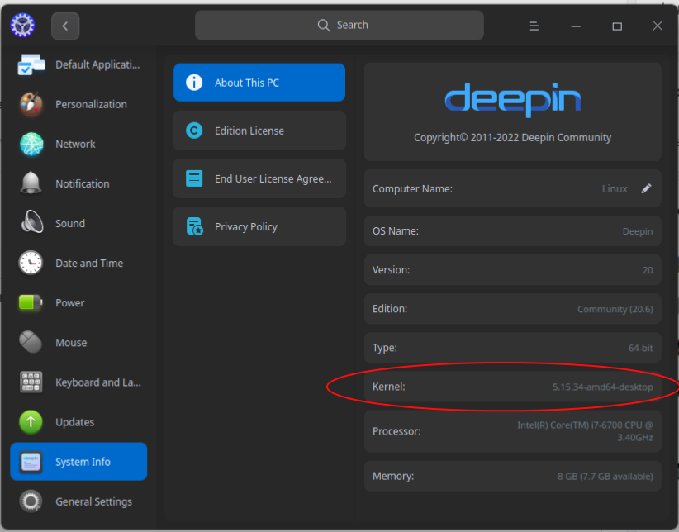679x532 pixels.
Task: Click the Updates label in the sidebar
Action: click(x=75, y=422)
